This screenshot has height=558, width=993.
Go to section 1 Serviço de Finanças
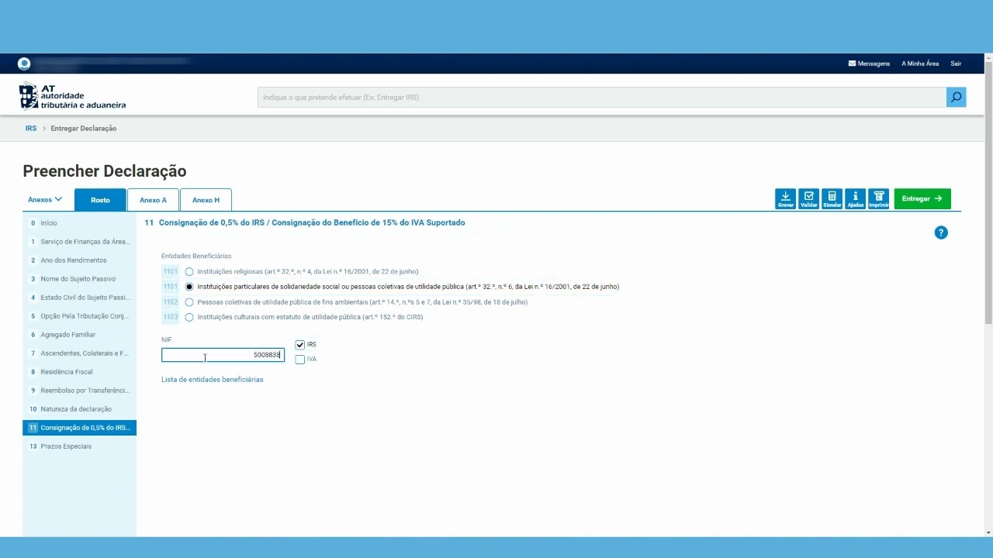point(79,242)
